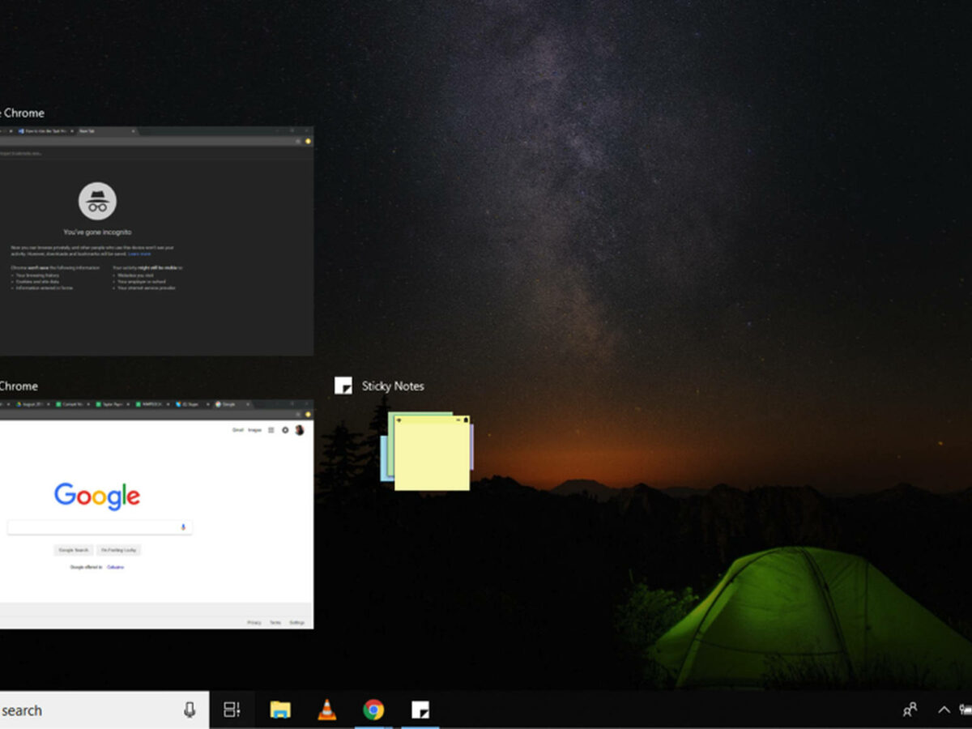Viewport: 972px width, 729px height.
Task: Click the gear icon on Google page
Action: pos(285,430)
